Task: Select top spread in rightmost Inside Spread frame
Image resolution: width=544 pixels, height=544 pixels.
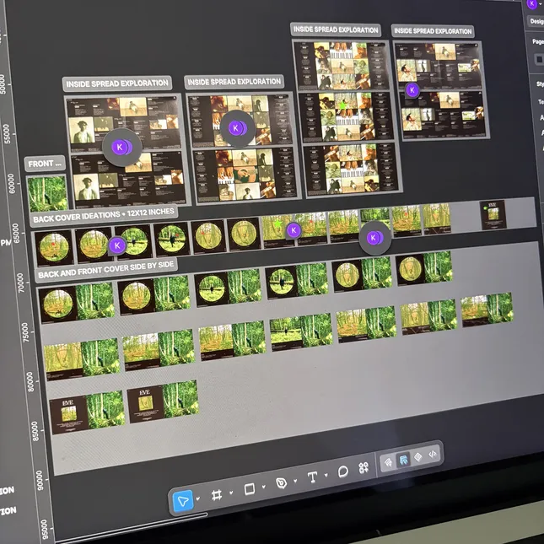Action: (x=438, y=65)
